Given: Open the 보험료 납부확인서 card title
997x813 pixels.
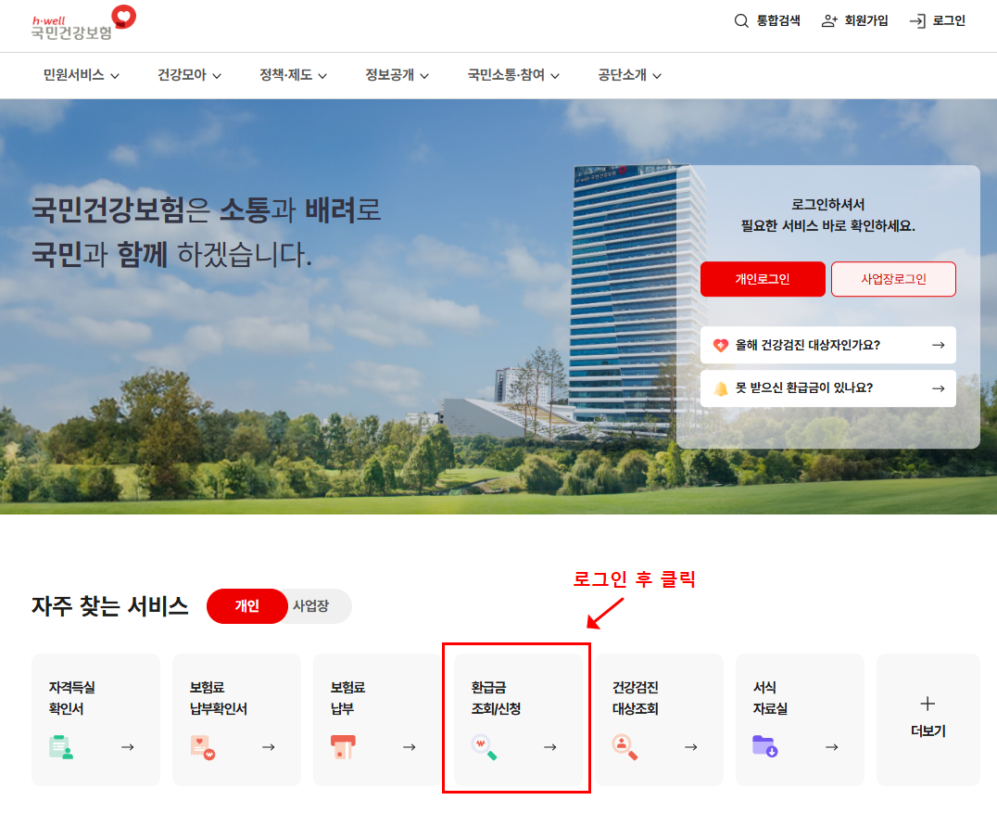Looking at the screenshot, I should (x=218, y=698).
